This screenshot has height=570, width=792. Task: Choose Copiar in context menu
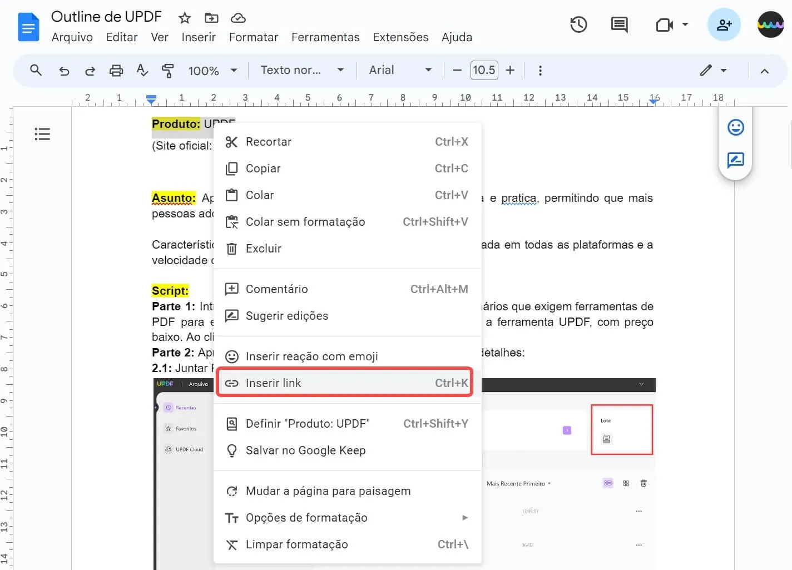click(x=348, y=168)
